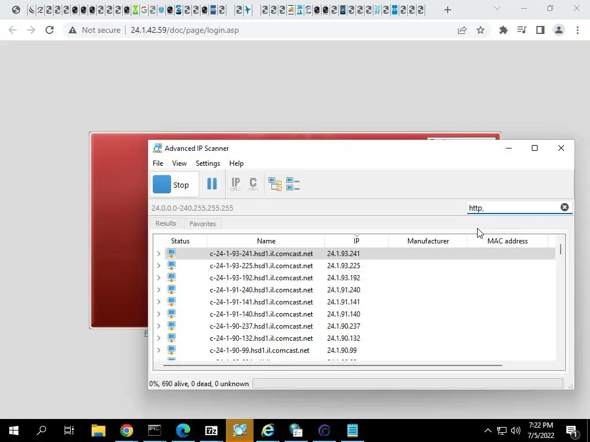Click computer status icon for 24.1.90.99
This screenshot has height=442, width=590.
[172, 350]
